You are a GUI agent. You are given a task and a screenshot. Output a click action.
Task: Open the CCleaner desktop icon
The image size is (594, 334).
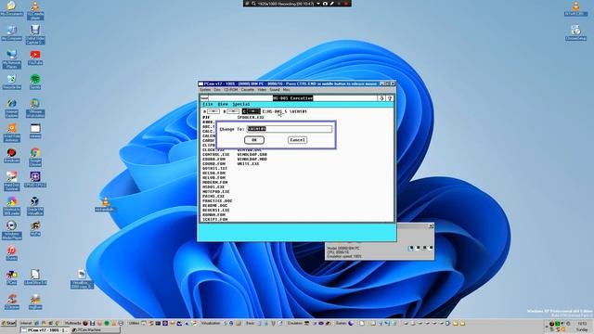click(12, 302)
